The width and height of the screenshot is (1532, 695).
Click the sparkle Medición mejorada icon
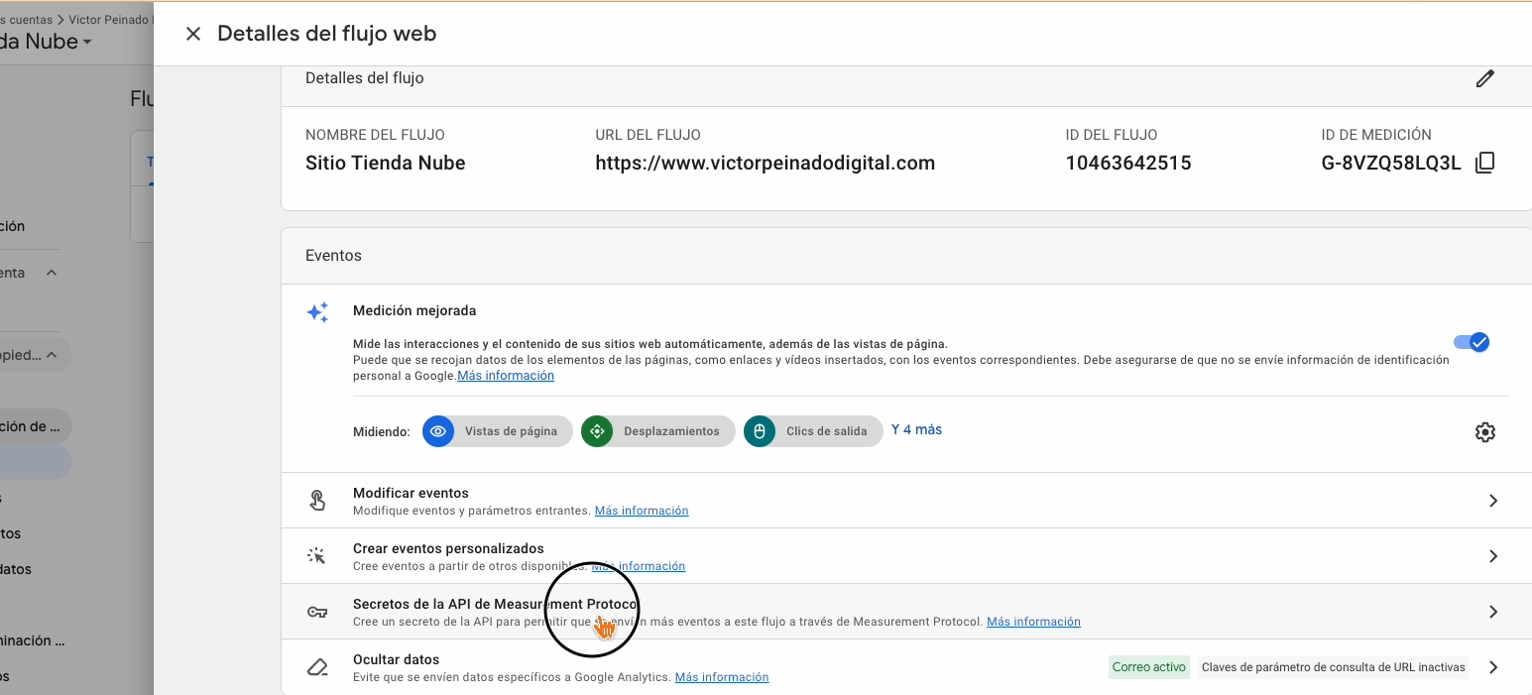(317, 312)
